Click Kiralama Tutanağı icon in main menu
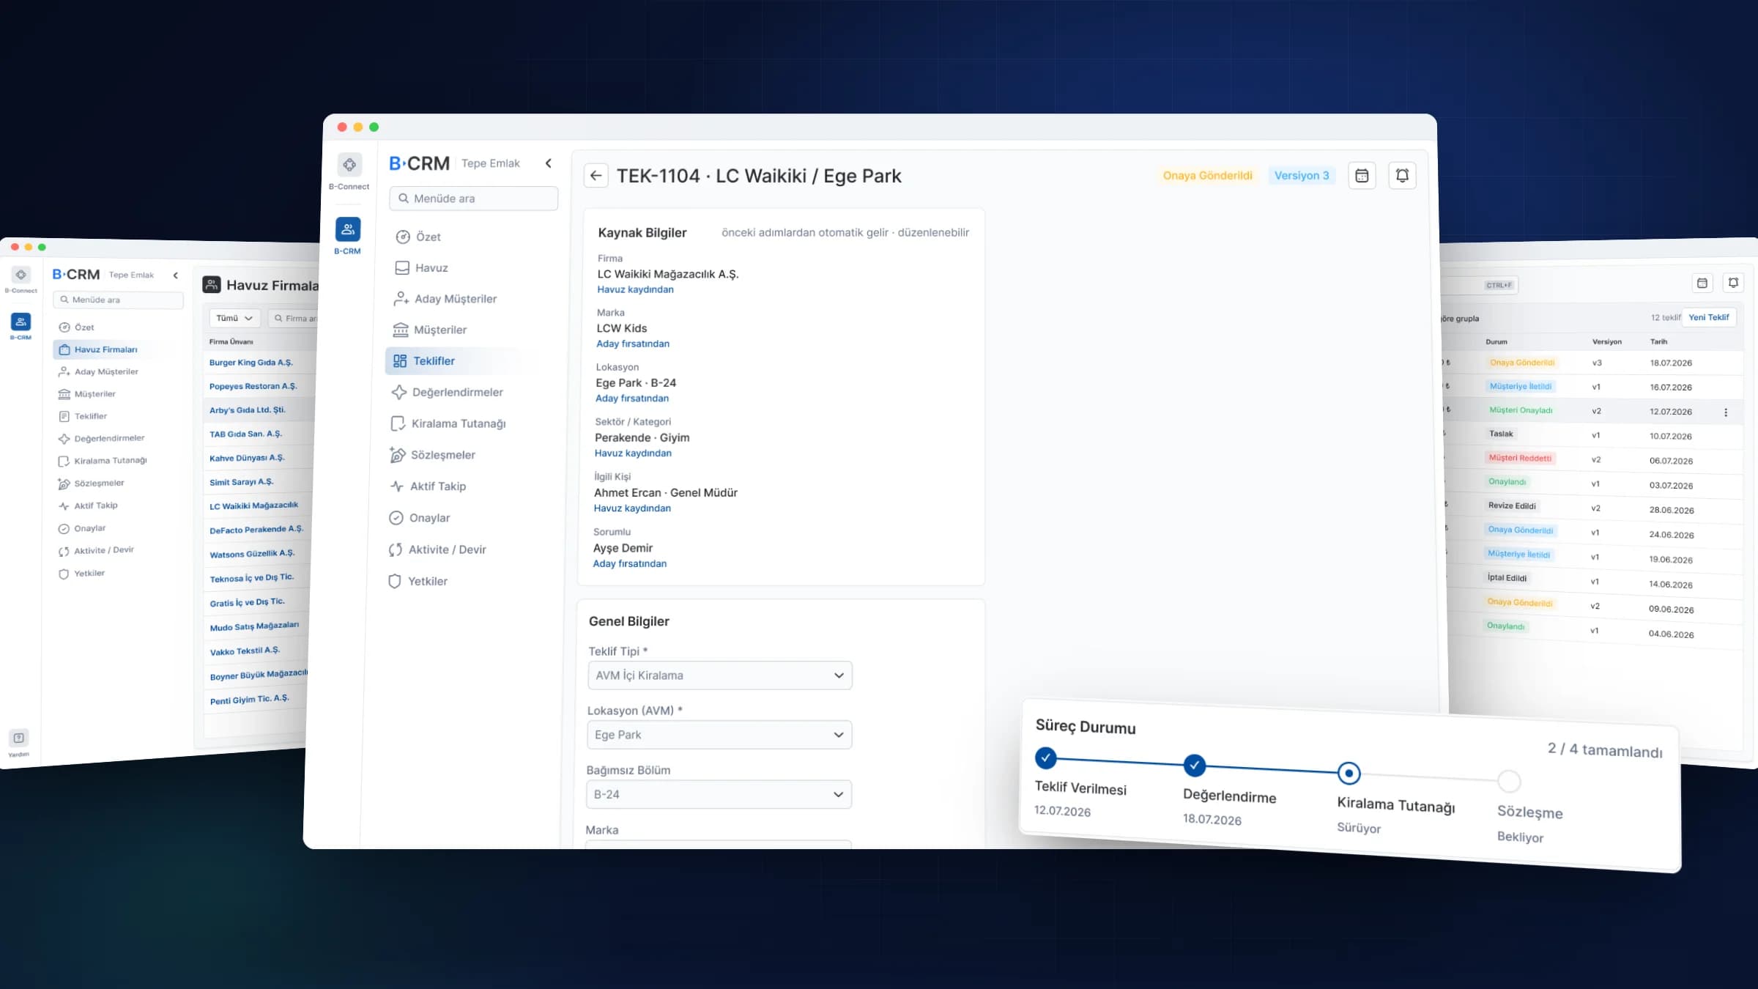The image size is (1758, 989). (x=398, y=423)
